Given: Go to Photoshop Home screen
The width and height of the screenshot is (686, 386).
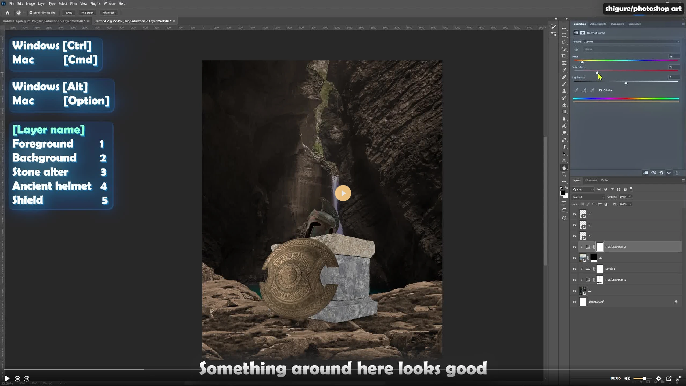Looking at the screenshot, I should pyautogui.click(x=8, y=13).
